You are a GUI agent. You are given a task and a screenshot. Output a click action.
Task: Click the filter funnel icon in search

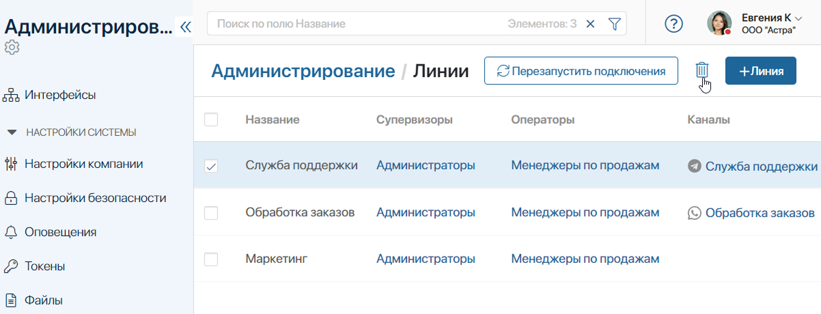(614, 24)
